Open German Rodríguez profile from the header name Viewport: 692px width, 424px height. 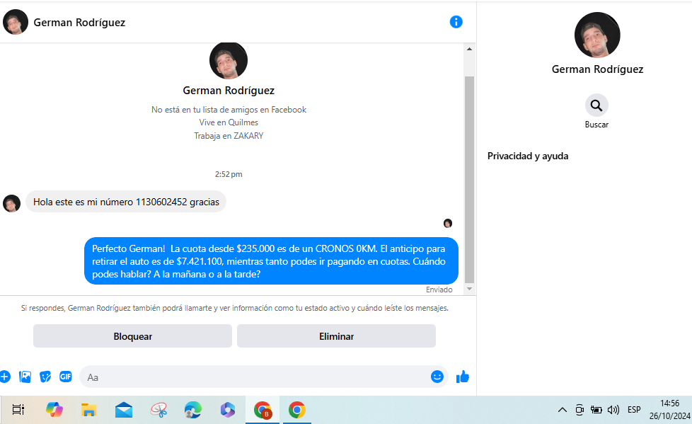79,22
